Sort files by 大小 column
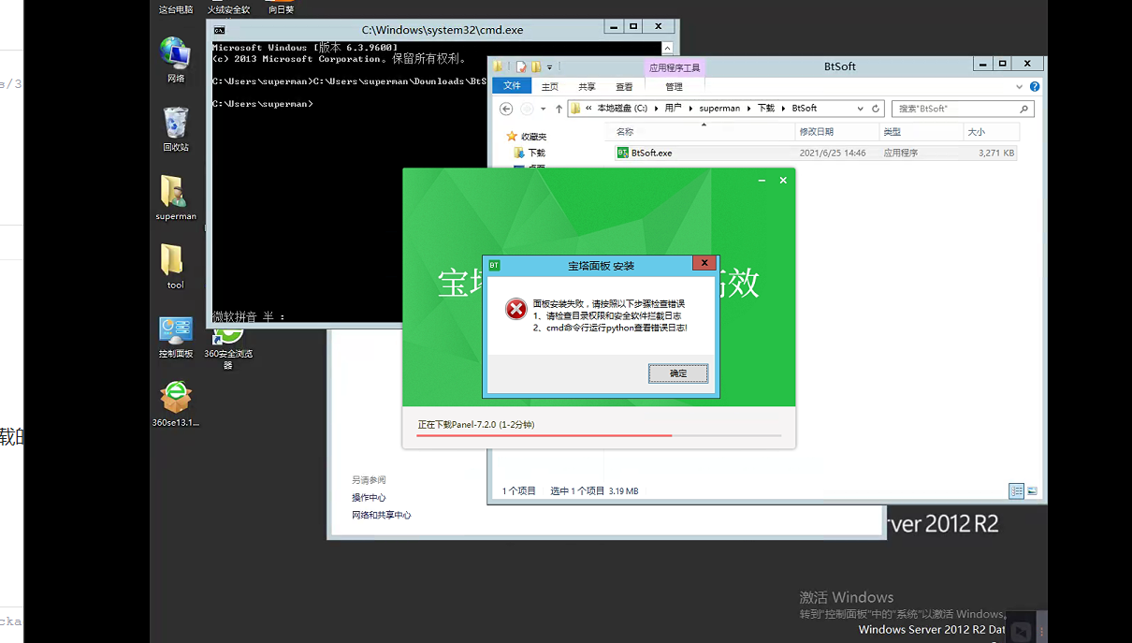Viewport: 1132px width, 643px height. pyautogui.click(x=990, y=132)
